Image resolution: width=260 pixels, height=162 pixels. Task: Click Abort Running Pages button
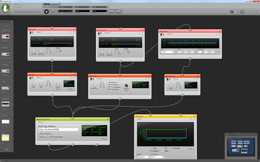pyautogui.click(x=56, y=136)
